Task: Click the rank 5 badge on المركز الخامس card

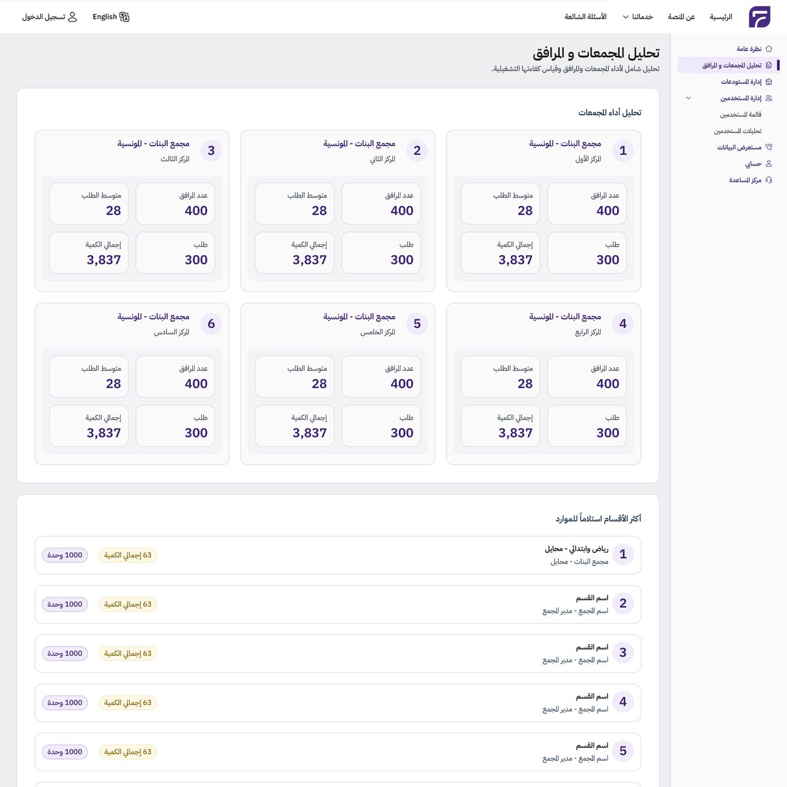Action: click(417, 324)
